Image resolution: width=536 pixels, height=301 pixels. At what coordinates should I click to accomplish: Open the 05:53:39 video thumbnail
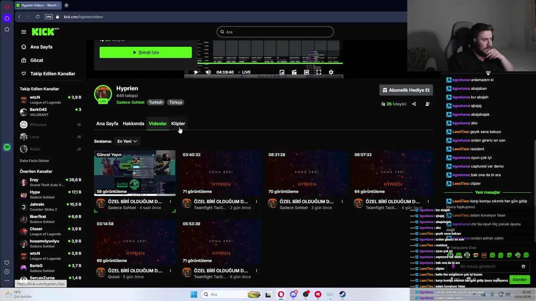pyautogui.click(x=221, y=242)
